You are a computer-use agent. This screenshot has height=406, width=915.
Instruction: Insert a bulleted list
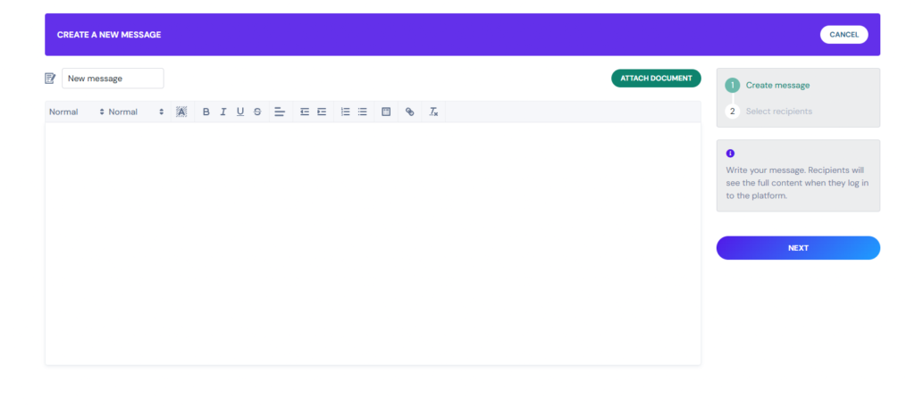363,112
